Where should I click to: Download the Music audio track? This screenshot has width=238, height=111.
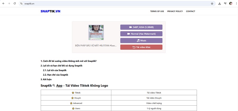141,40
